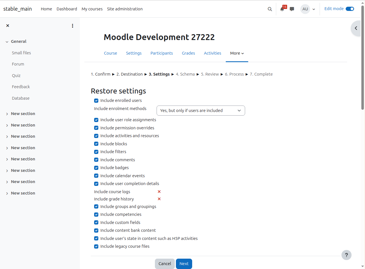Switch to the Course tab
The height and width of the screenshot is (269, 365).
[110, 53]
